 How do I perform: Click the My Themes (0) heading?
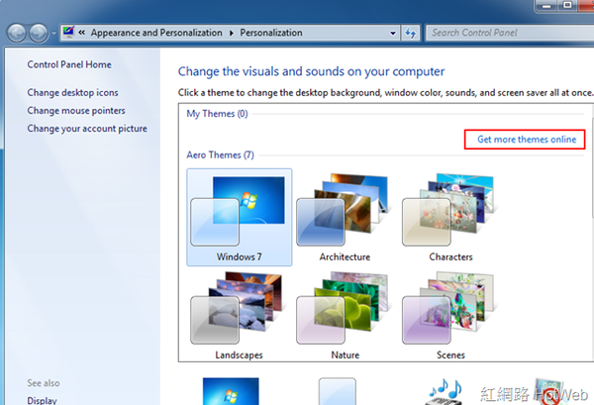click(x=217, y=114)
